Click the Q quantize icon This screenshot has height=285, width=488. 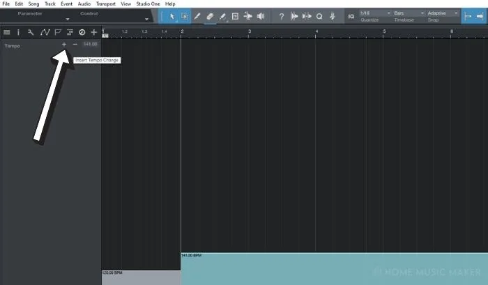coord(319,16)
